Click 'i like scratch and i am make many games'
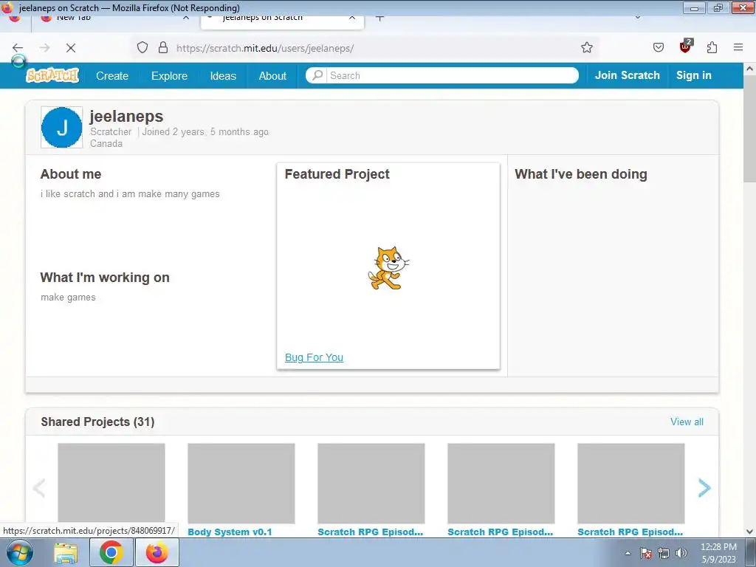The width and height of the screenshot is (756, 567). [130, 194]
